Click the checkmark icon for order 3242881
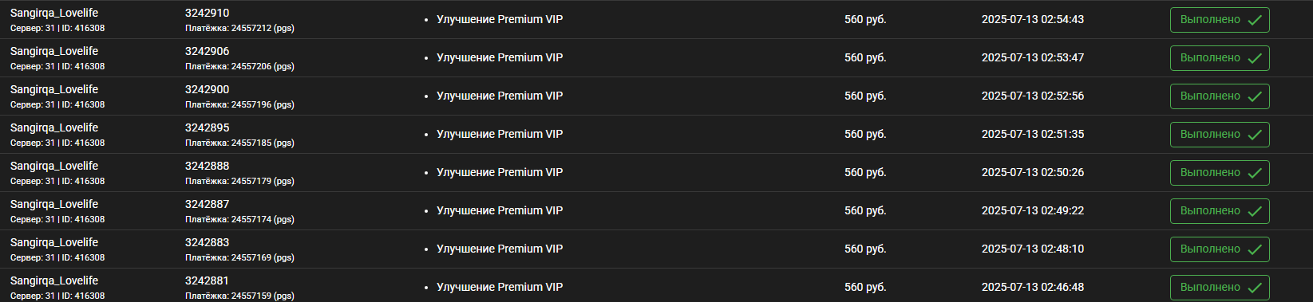 pos(1255,288)
